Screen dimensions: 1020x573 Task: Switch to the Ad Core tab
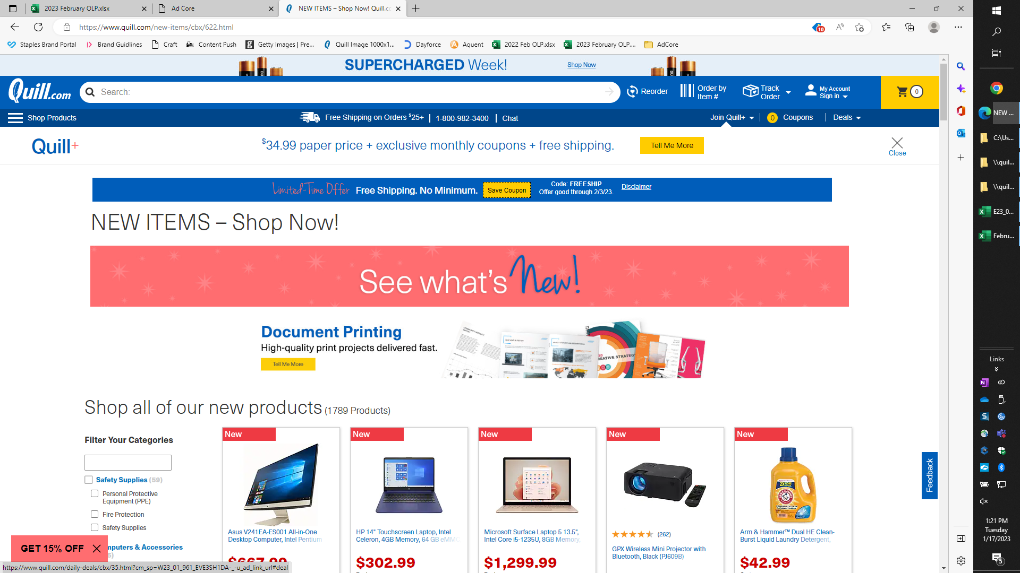click(216, 8)
